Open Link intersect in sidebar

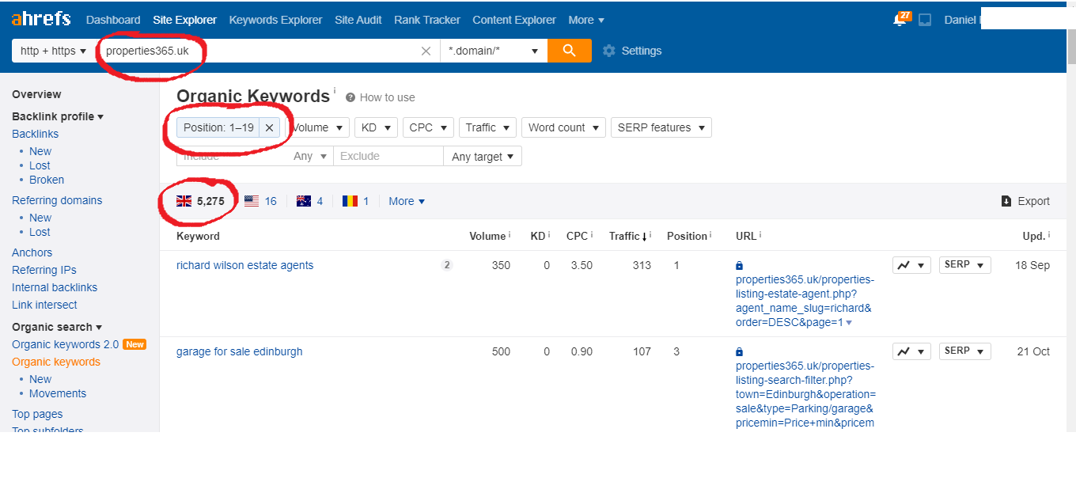coord(44,305)
